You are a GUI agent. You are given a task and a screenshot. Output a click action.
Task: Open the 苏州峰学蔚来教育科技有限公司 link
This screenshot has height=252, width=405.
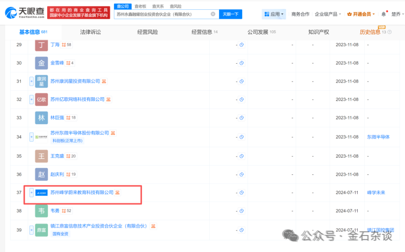tap(82, 193)
